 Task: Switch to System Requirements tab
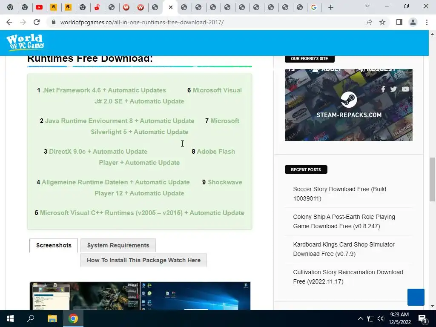[x=118, y=245]
